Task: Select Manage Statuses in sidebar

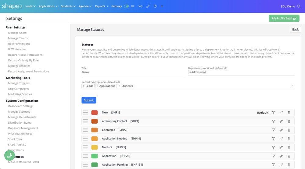Action: [19, 112]
